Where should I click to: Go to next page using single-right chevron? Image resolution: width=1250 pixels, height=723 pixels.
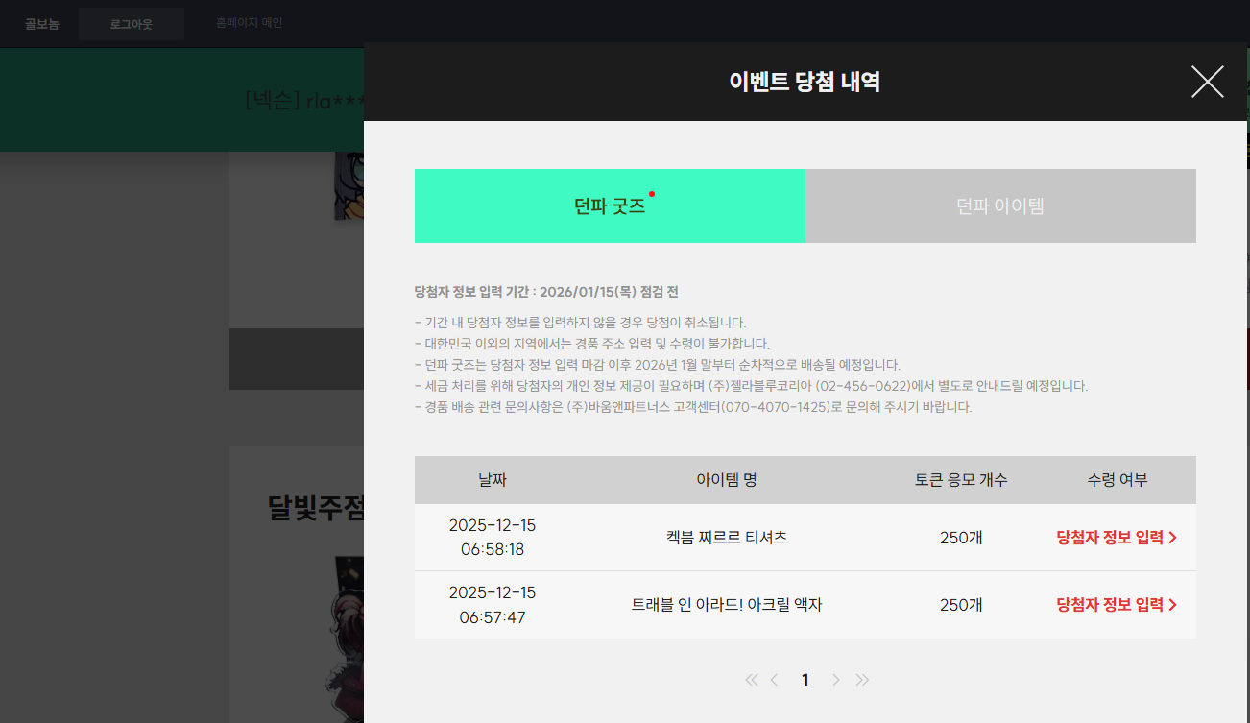835,680
